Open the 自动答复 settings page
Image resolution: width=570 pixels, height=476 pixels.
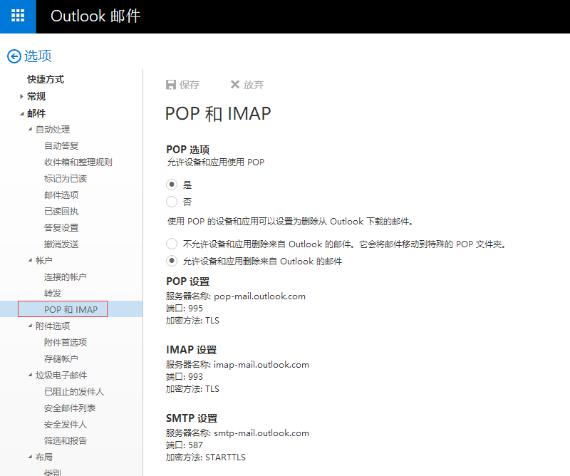[61, 146]
